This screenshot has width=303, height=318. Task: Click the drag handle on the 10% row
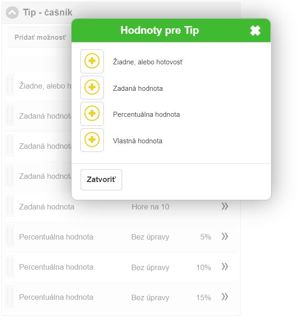tap(10, 267)
